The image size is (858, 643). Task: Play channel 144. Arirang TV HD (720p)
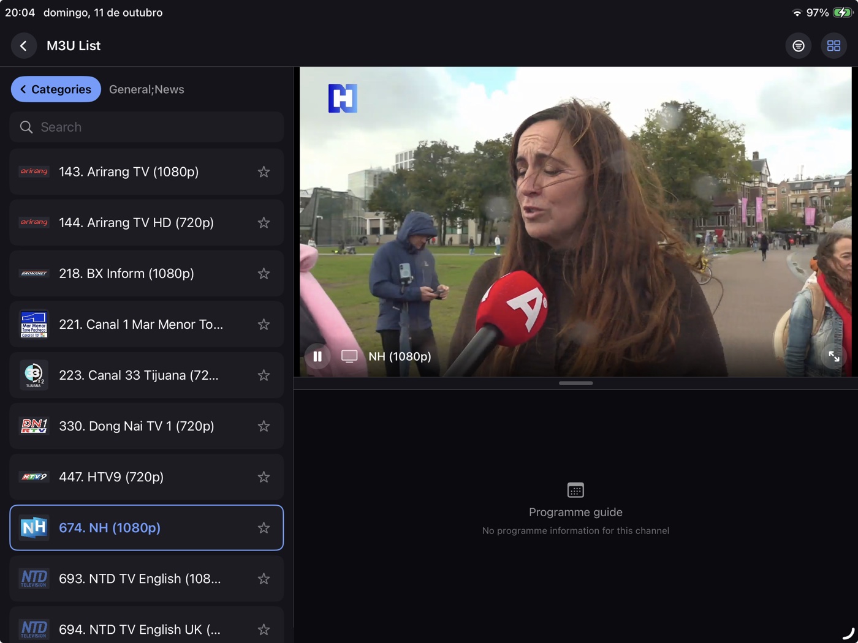coord(146,223)
